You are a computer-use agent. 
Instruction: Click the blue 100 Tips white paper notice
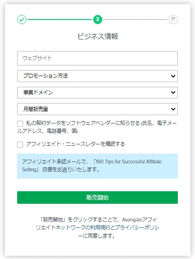point(97,166)
